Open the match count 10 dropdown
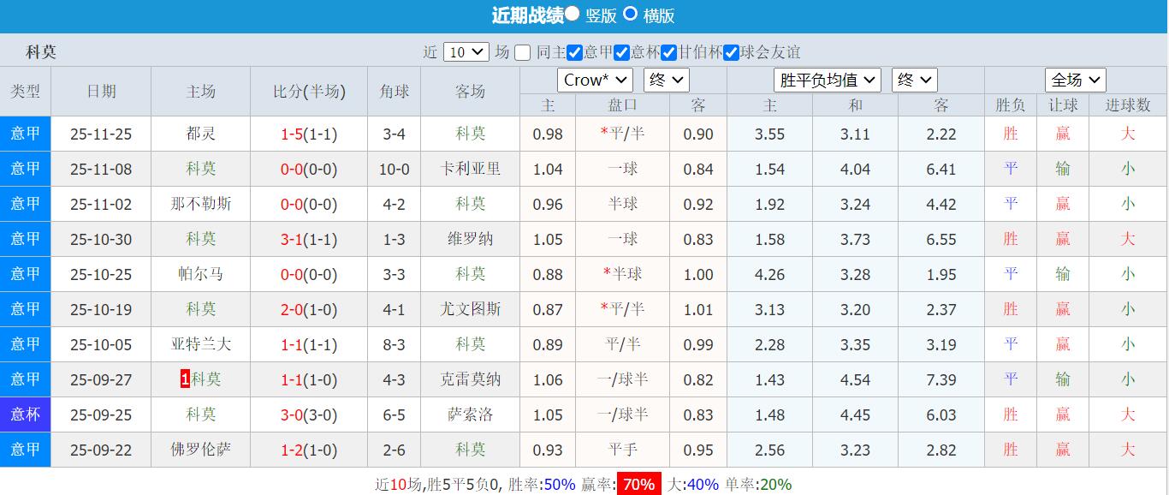The height and width of the screenshot is (495, 1169). (x=465, y=51)
